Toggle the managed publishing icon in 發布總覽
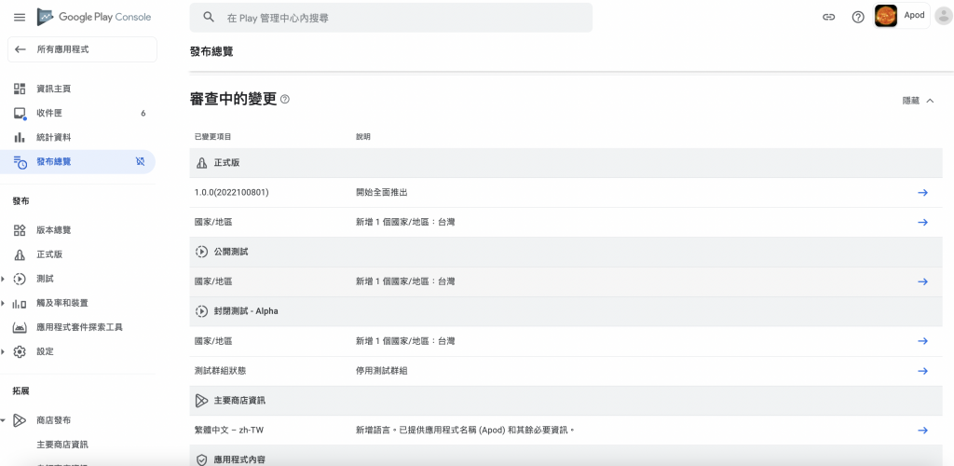The image size is (954, 466). click(141, 162)
